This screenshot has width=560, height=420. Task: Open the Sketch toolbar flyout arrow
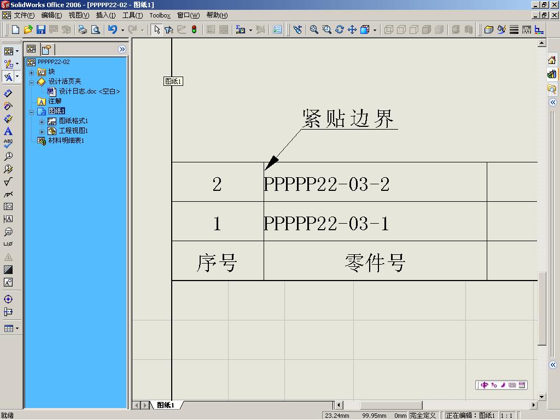tap(17, 64)
